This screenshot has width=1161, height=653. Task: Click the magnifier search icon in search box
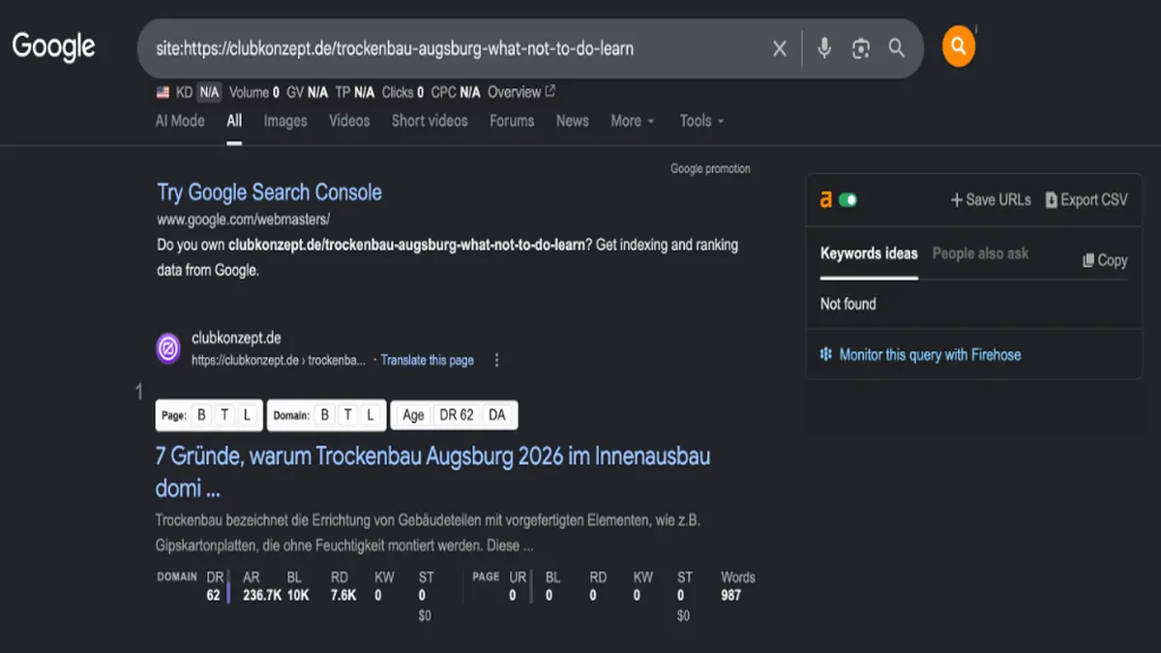[x=897, y=48]
